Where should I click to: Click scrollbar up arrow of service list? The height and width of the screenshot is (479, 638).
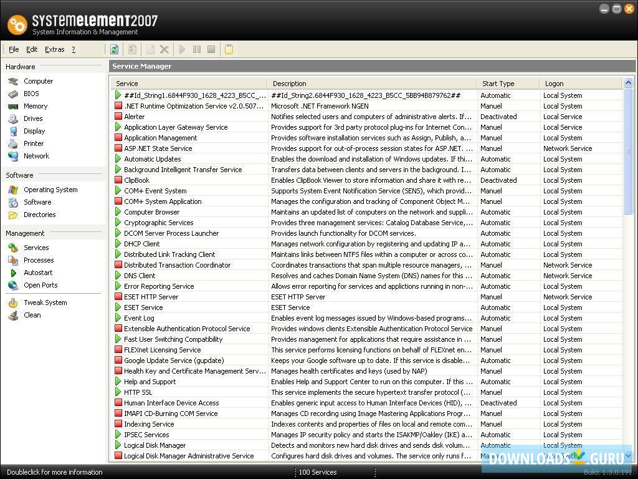click(x=628, y=83)
